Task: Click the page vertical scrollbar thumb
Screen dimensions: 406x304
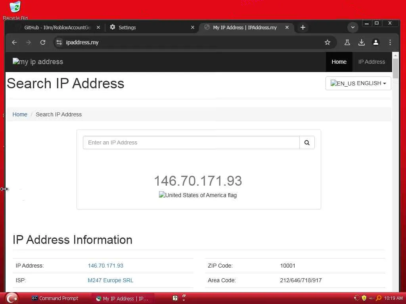Action: pos(395,68)
